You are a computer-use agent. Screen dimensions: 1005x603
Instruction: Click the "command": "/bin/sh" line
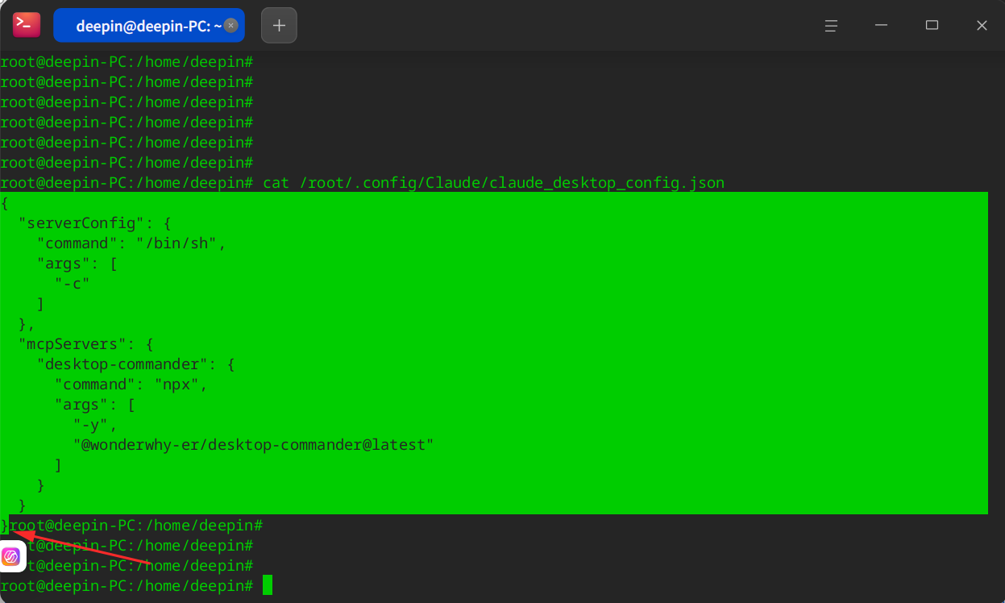[131, 243]
